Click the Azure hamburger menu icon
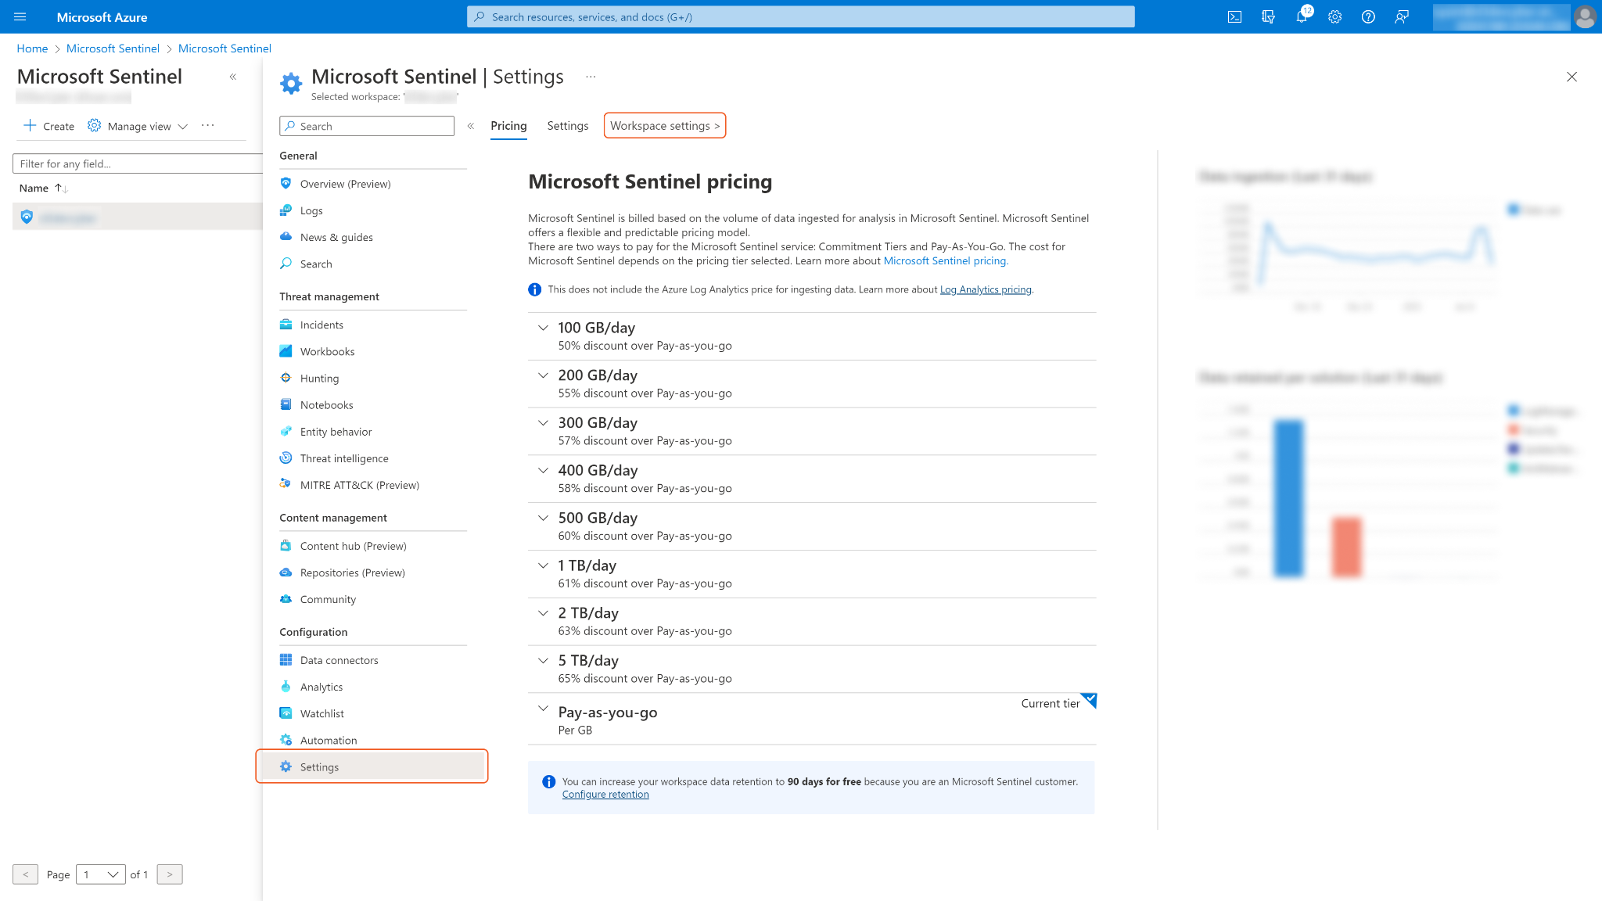This screenshot has height=901, width=1602. click(x=20, y=16)
